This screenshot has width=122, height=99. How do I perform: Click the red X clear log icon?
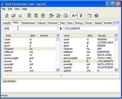(x=43, y=16)
